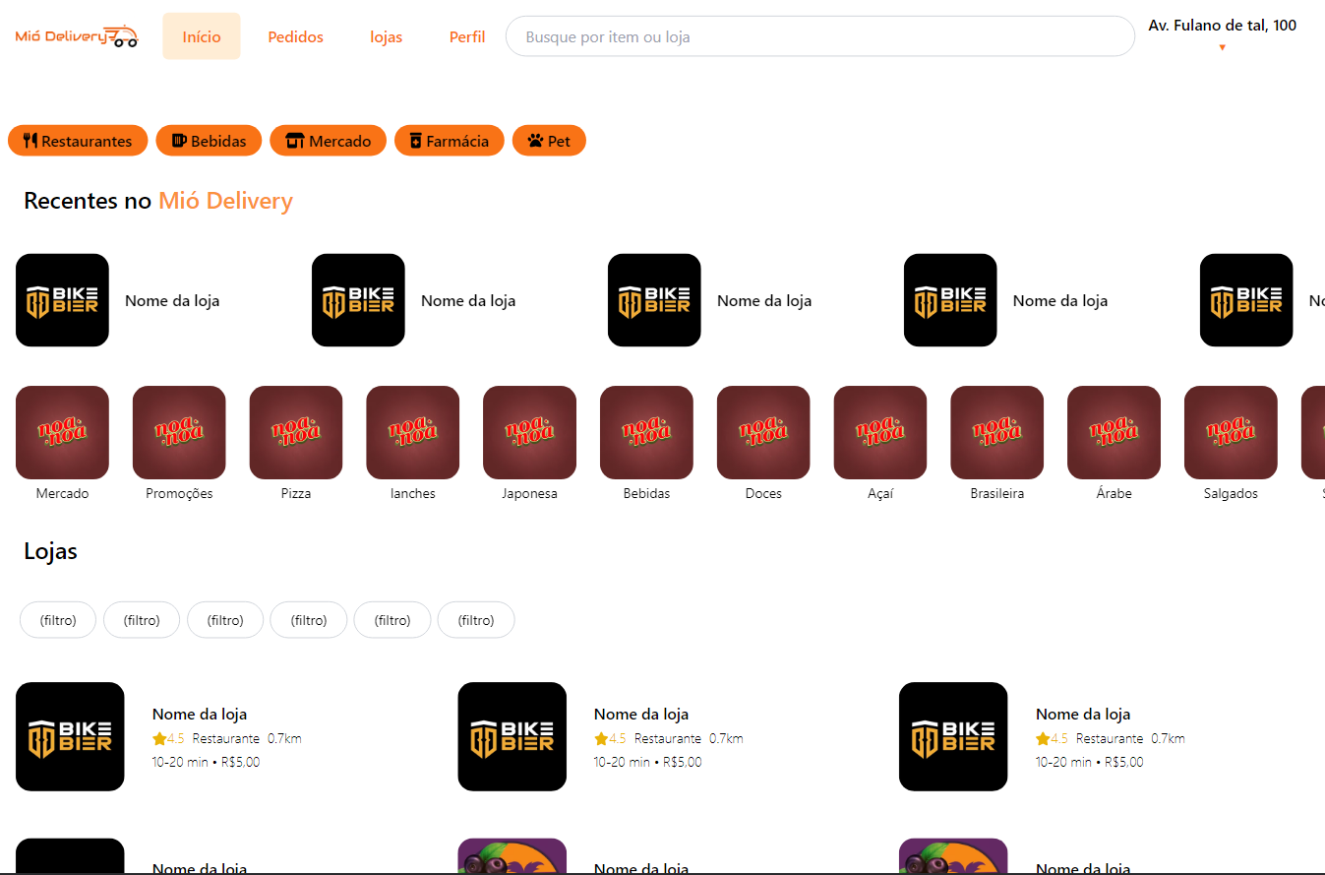This screenshot has height=875, width=1325.
Task: Click the Mió Delivery logo
Action: 77,36
